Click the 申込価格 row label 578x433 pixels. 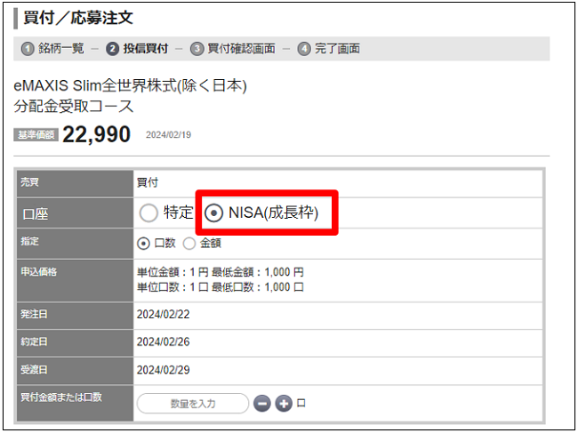pyautogui.click(x=39, y=272)
